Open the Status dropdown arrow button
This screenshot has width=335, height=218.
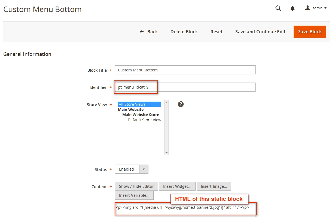[144, 169]
